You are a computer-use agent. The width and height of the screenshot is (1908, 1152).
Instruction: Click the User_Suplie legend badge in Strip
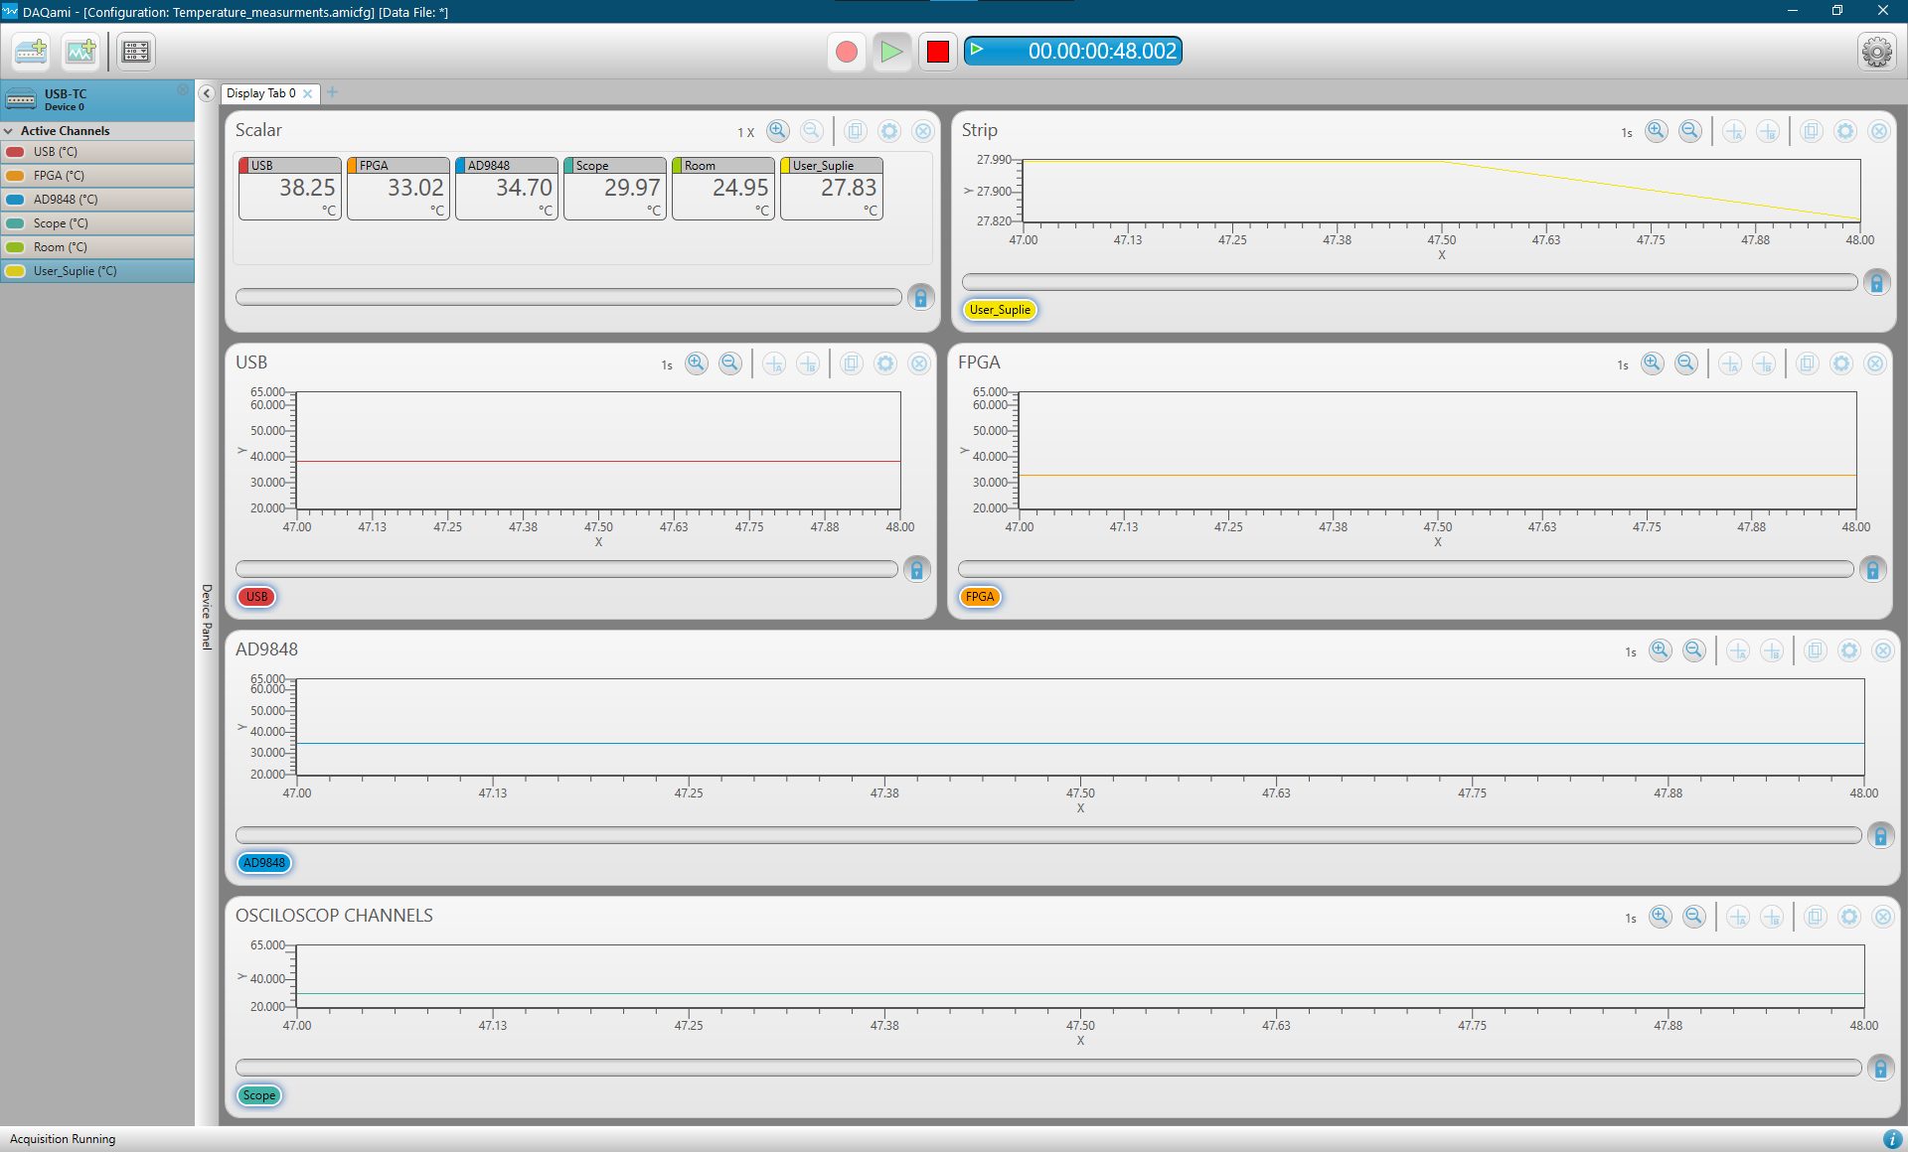[1000, 310]
